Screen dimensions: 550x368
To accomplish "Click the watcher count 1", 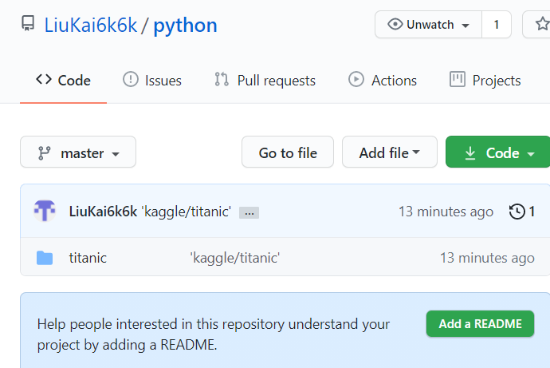I will pyautogui.click(x=497, y=25).
